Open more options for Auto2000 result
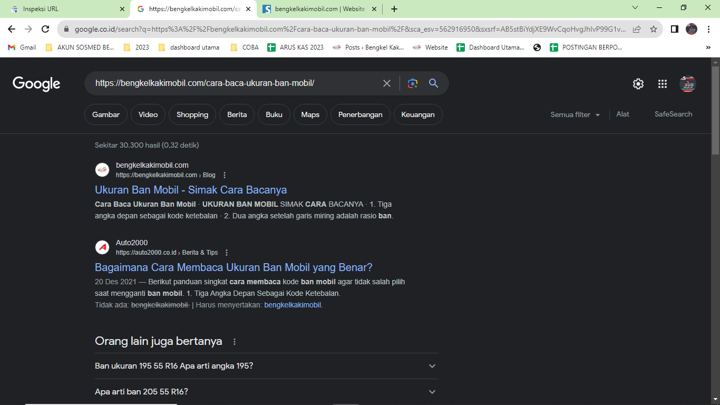The height and width of the screenshot is (405, 720). 227,253
